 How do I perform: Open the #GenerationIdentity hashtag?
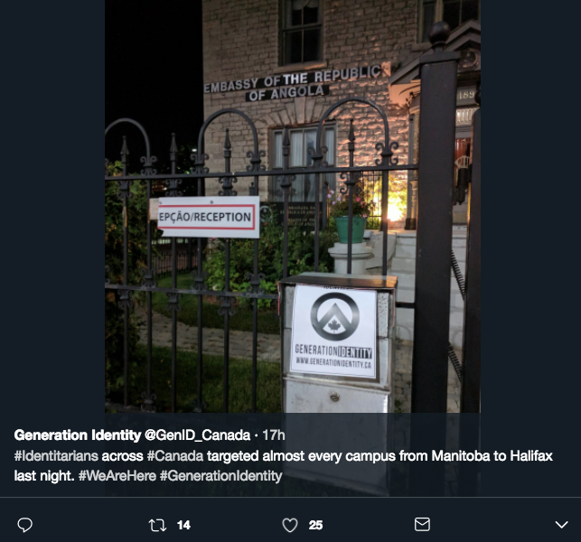[220, 476]
